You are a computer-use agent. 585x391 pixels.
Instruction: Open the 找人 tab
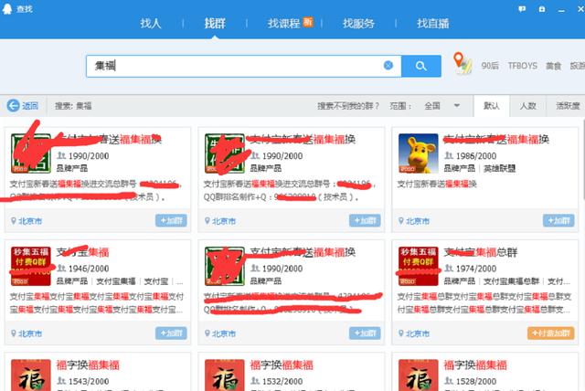(151, 24)
